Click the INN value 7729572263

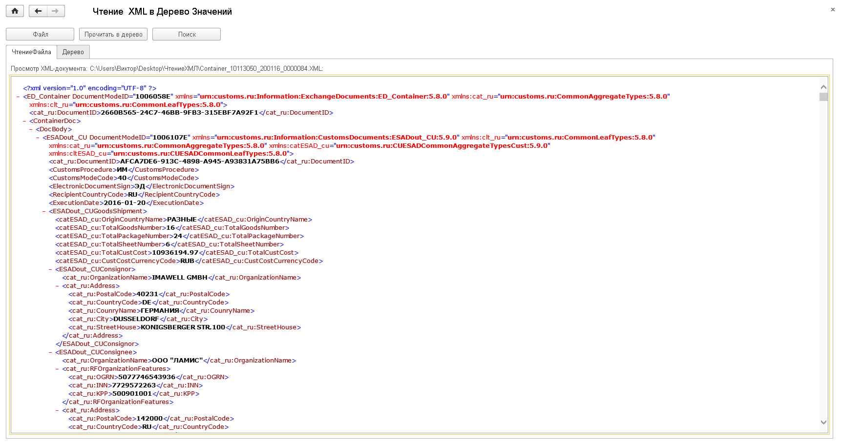pos(134,385)
